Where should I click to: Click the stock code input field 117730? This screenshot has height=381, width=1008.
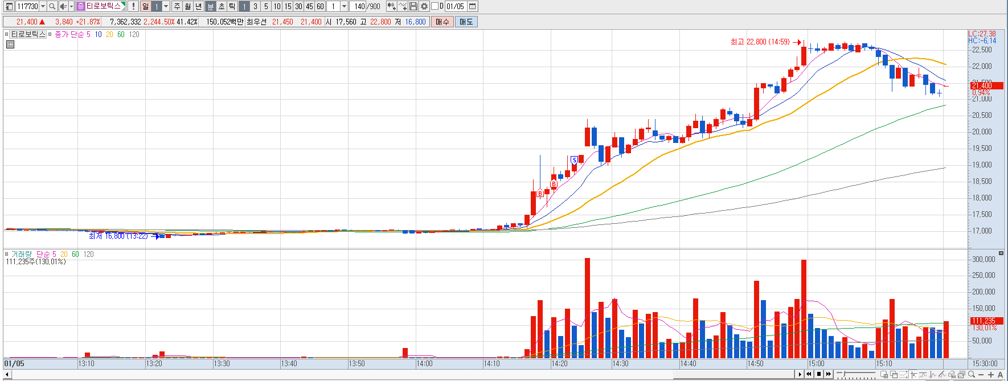pyautogui.click(x=27, y=6)
